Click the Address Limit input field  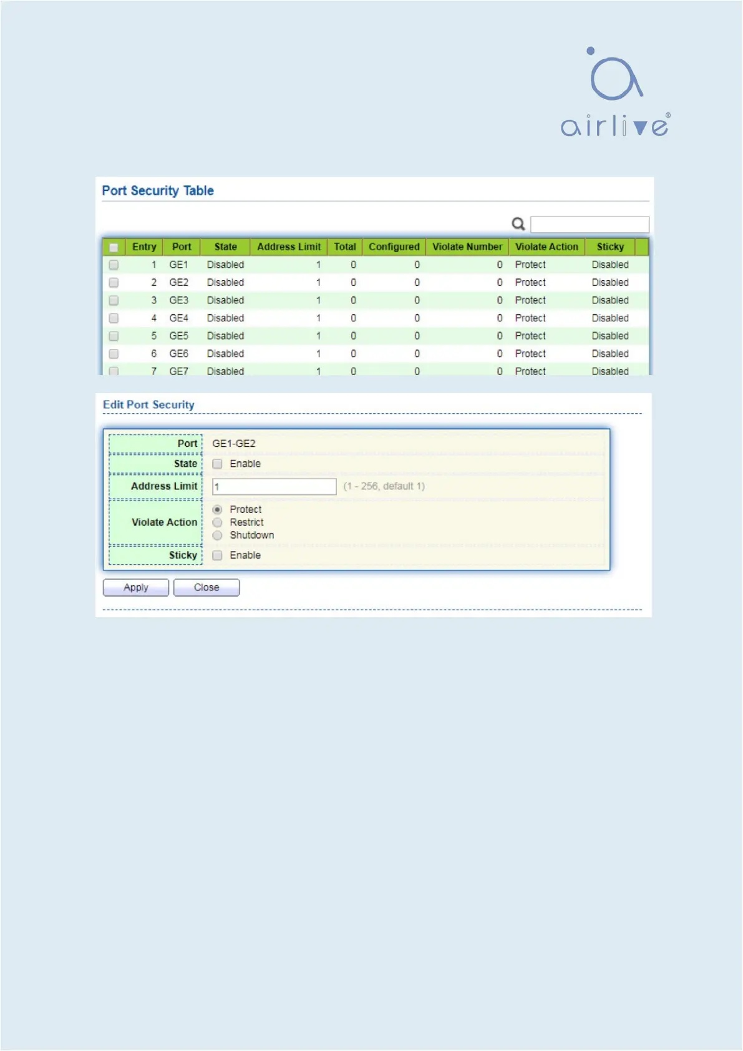click(274, 487)
